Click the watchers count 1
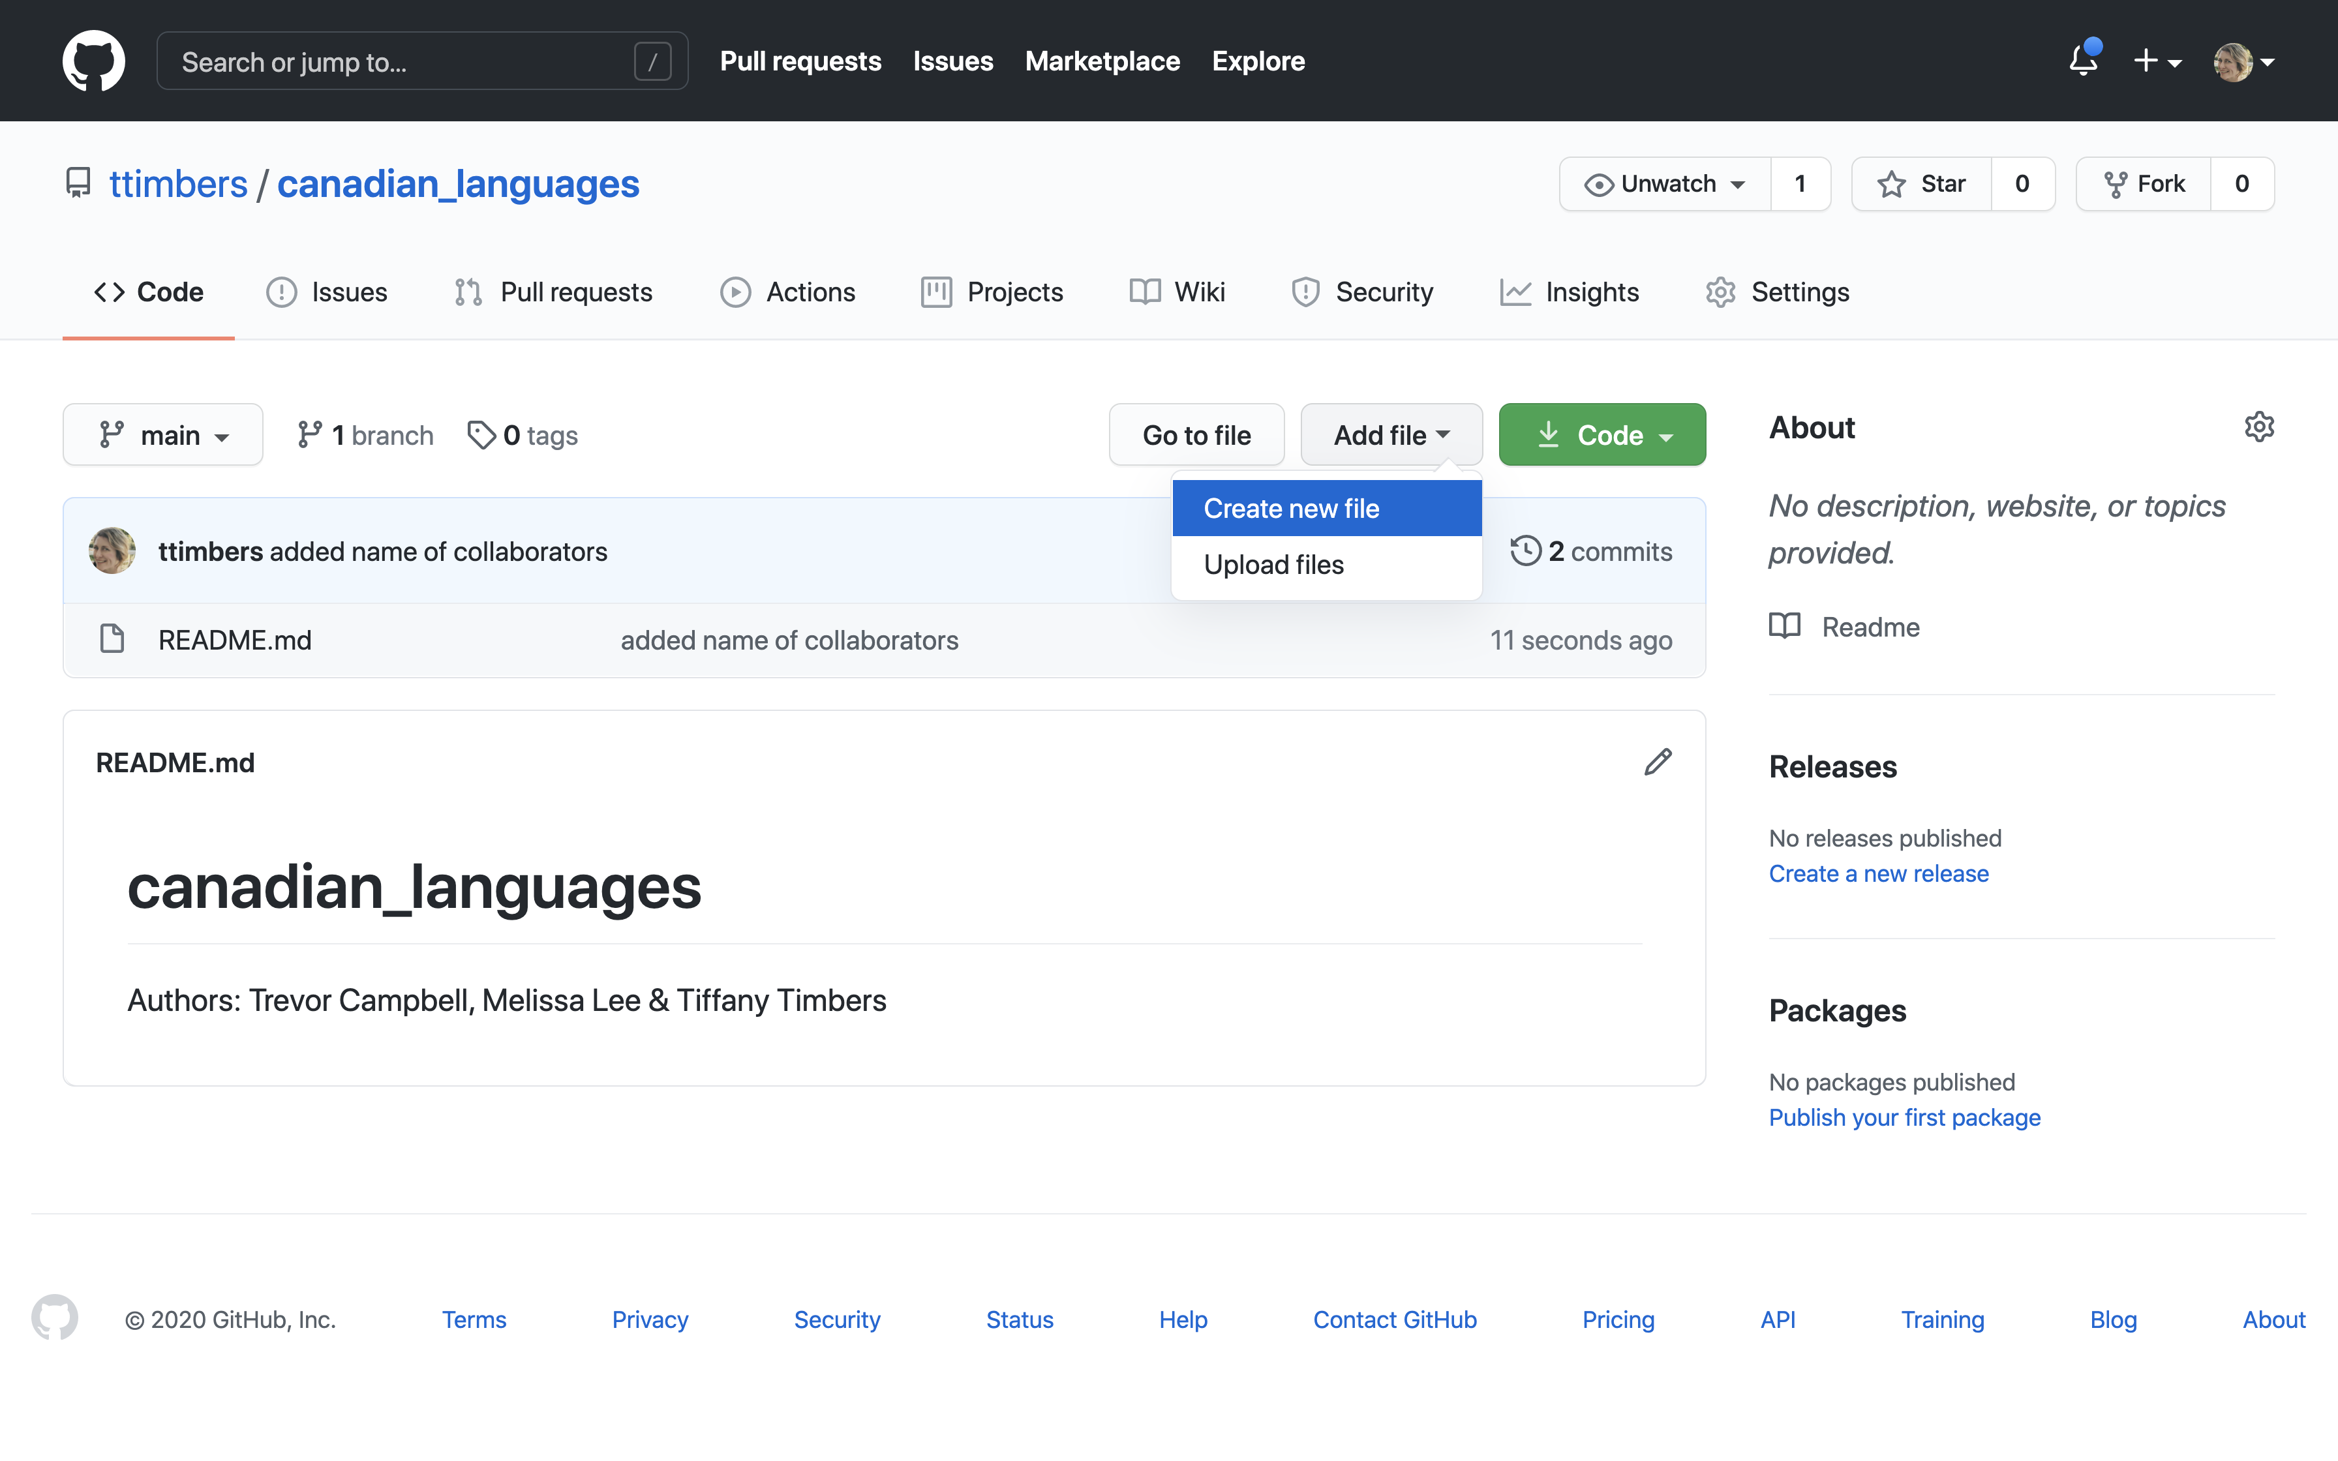The height and width of the screenshot is (1461, 2338). pos(1800,183)
